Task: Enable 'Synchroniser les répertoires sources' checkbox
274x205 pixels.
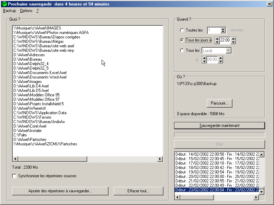Action: [14, 176]
